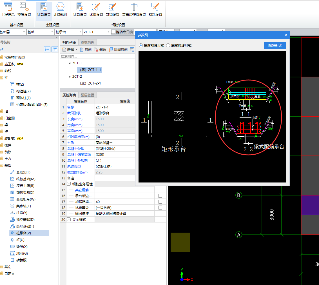Collapse ZCT-1 tree node
The width and height of the screenshot is (319, 285).
click(70, 63)
